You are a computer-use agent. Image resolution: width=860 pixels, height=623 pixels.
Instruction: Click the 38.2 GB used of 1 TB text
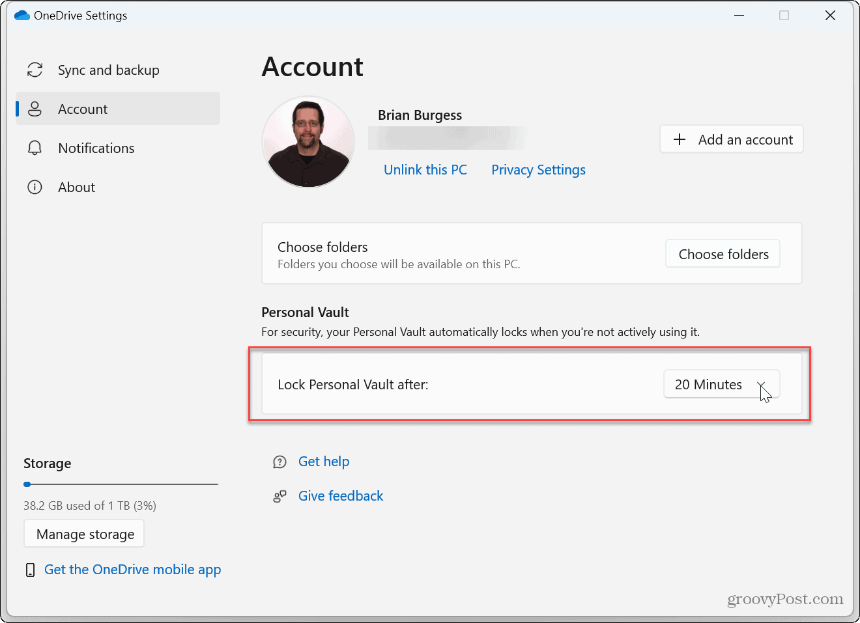pos(90,506)
